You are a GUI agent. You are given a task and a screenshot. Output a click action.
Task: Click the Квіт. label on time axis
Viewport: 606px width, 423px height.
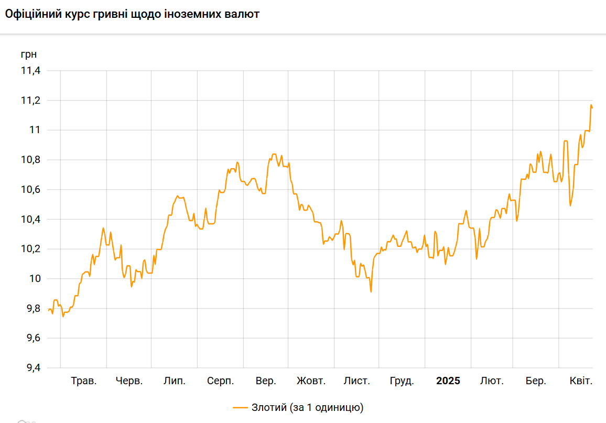(581, 381)
